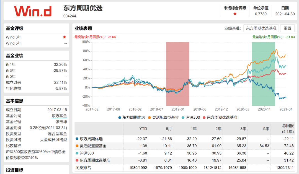Screen dimensions: 299x174
Task: Select the 5年 column header
Action: click(266, 129)
